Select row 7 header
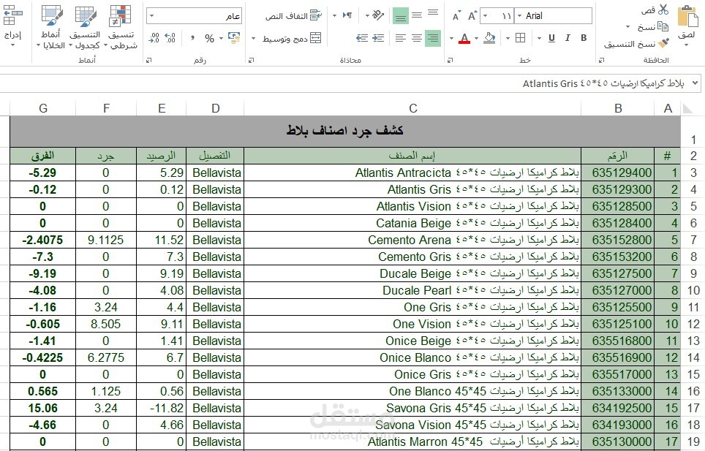The image size is (705, 451). tap(693, 240)
